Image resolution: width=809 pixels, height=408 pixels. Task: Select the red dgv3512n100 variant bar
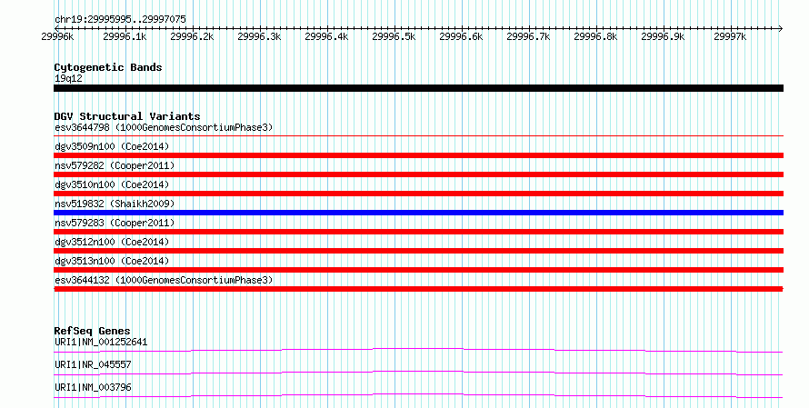(x=418, y=251)
